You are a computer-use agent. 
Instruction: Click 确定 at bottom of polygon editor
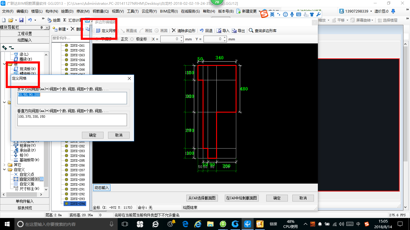pyautogui.click(x=277, y=198)
